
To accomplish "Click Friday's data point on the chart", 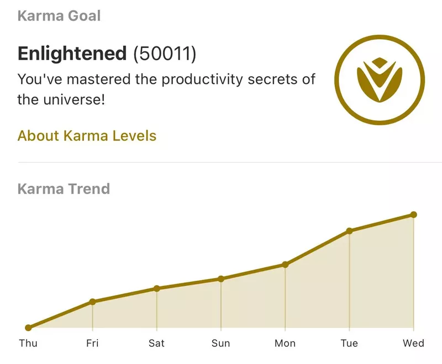I will pyautogui.click(x=92, y=302).
